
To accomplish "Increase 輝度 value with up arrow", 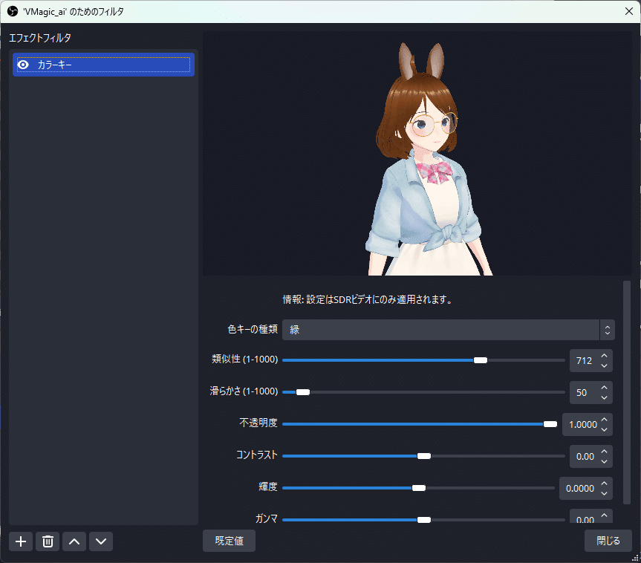I will point(604,484).
